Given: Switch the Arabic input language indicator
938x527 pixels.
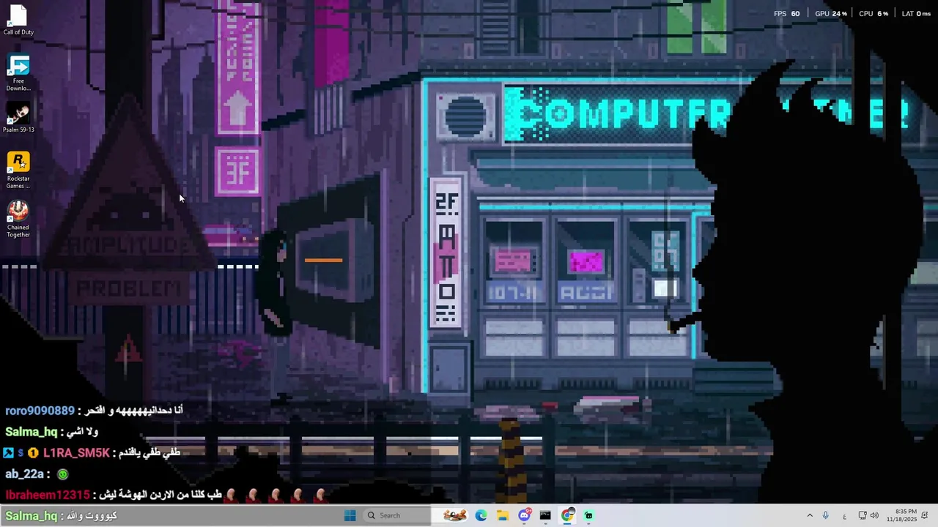Looking at the screenshot, I should tap(844, 515).
